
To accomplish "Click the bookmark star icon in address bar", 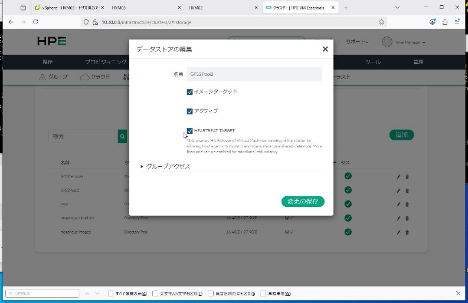I will (382, 22).
